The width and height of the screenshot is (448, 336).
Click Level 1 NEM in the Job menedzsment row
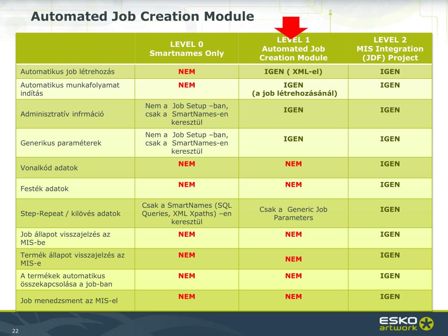[294, 297]
